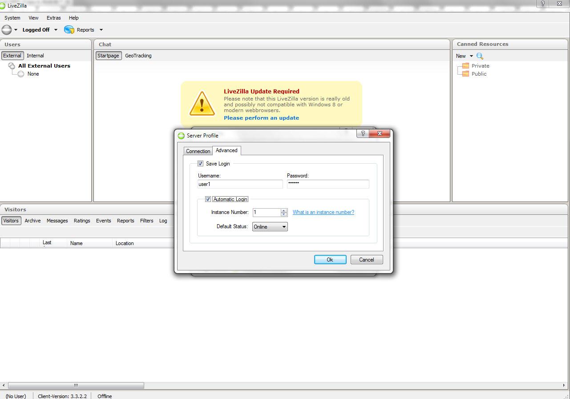Open the GeoTracking tab

(x=138, y=56)
